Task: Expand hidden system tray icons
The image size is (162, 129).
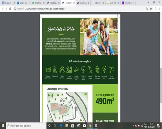Action: click(x=133, y=125)
